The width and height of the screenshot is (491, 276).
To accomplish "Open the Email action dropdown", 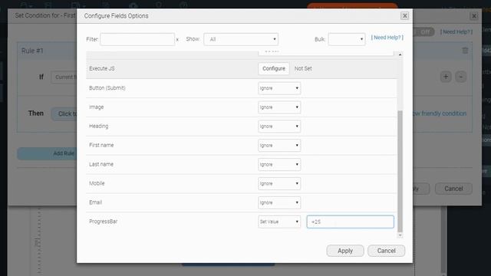I will pyautogui.click(x=279, y=202).
